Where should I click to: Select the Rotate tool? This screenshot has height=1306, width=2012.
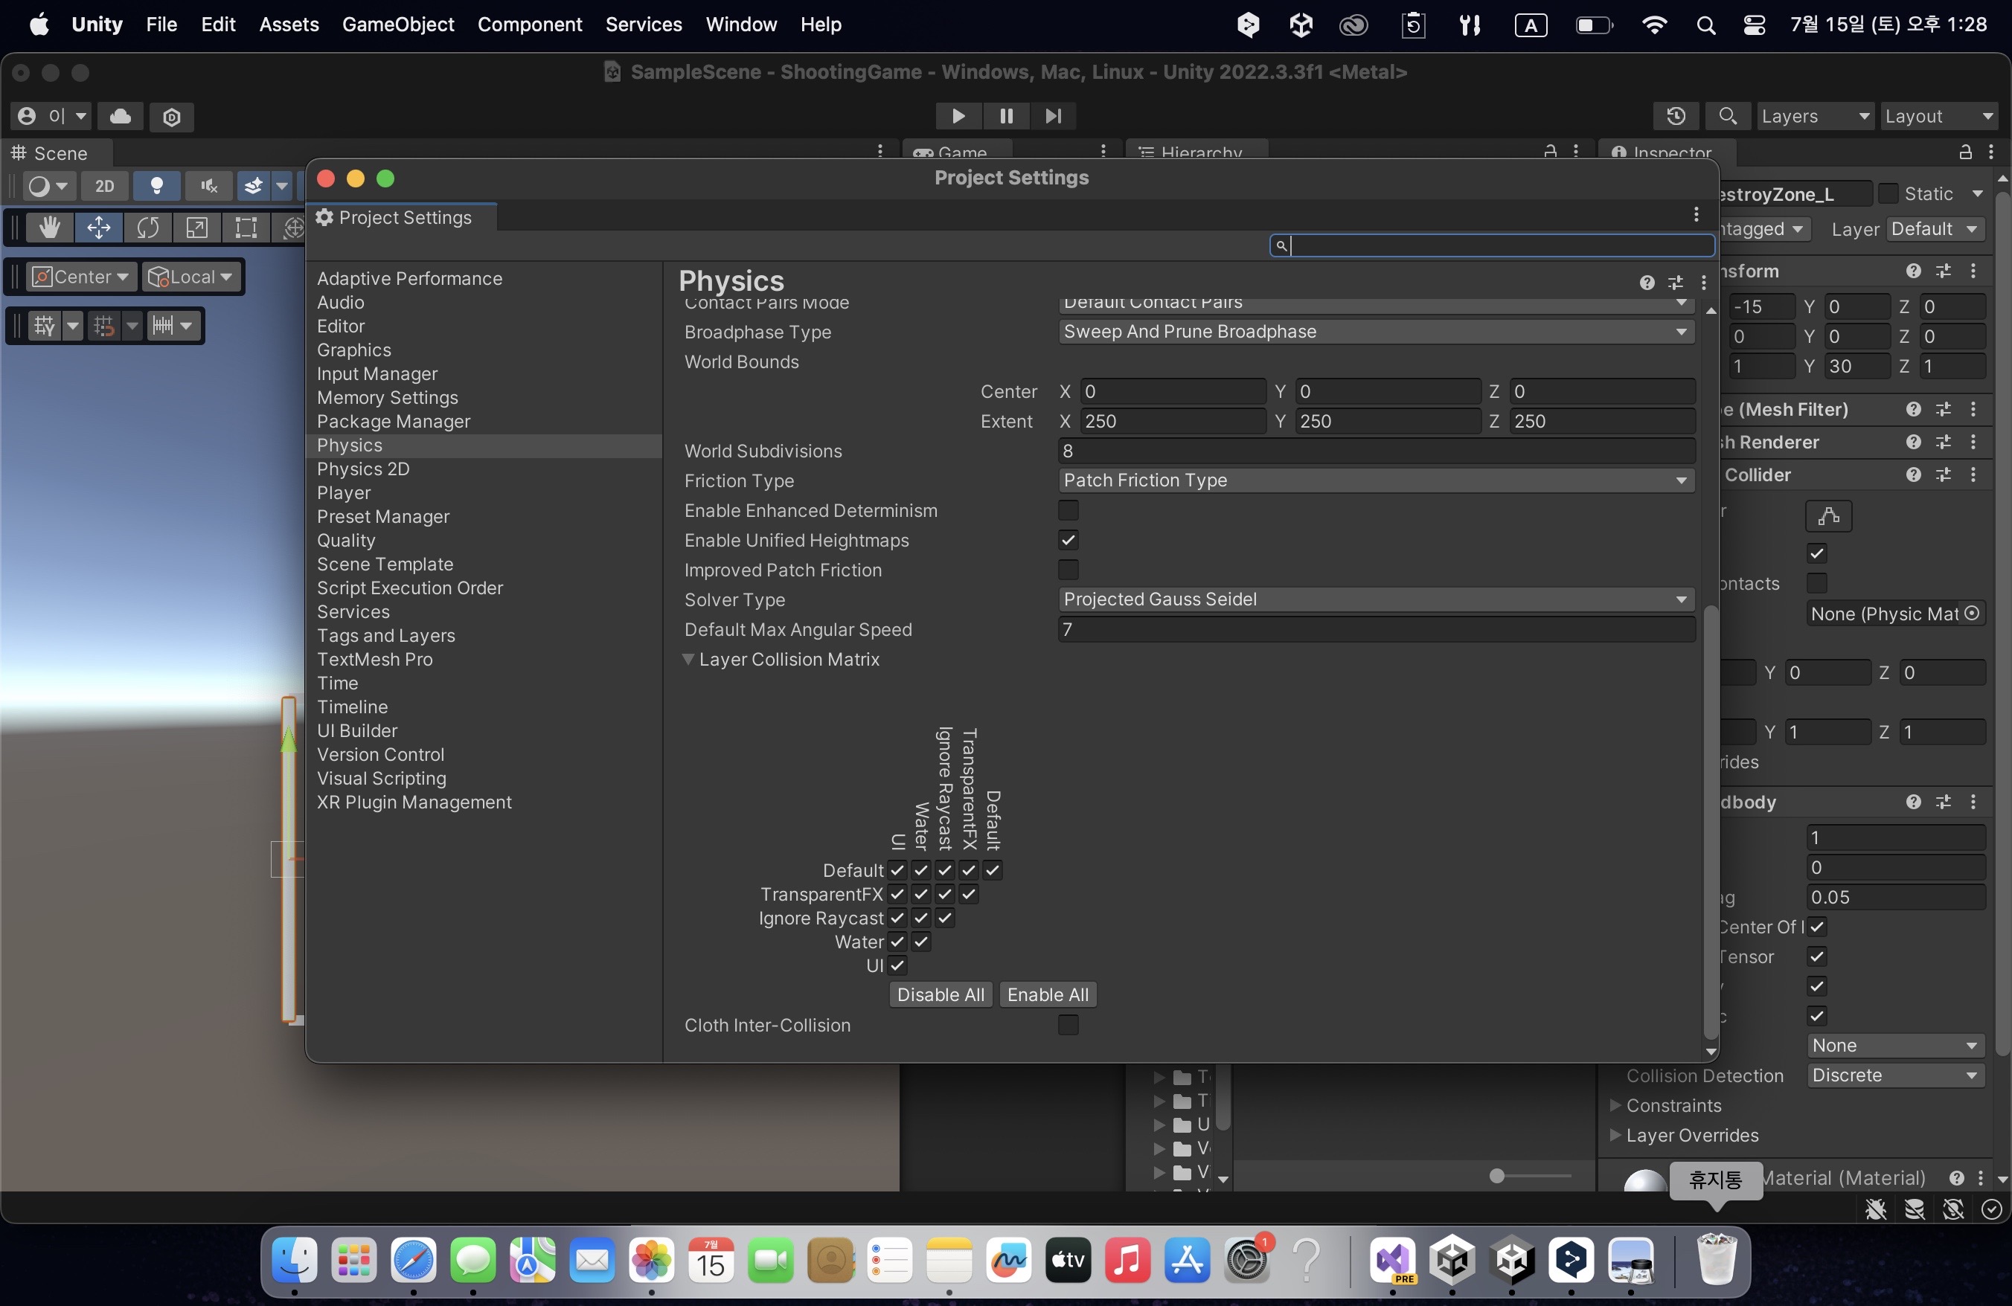tap(148, 228)
